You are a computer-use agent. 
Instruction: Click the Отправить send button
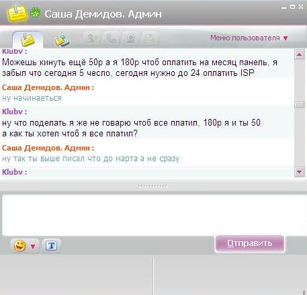(250, 243)
